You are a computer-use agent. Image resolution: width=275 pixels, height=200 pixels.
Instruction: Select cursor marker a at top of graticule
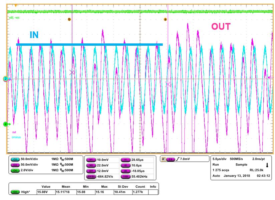pos(165,19)
